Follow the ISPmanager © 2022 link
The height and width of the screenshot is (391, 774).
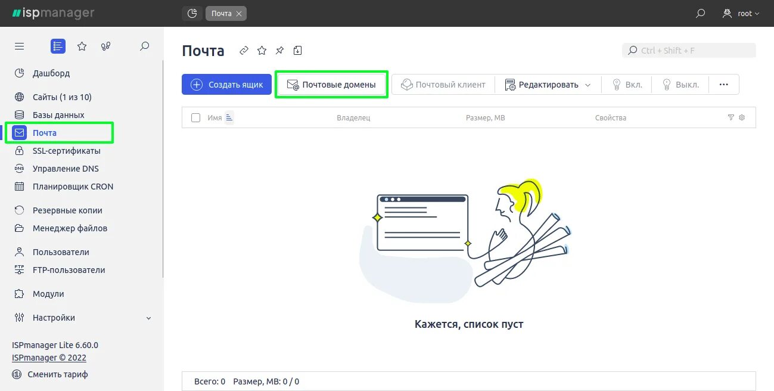click(x=49, y=358)
